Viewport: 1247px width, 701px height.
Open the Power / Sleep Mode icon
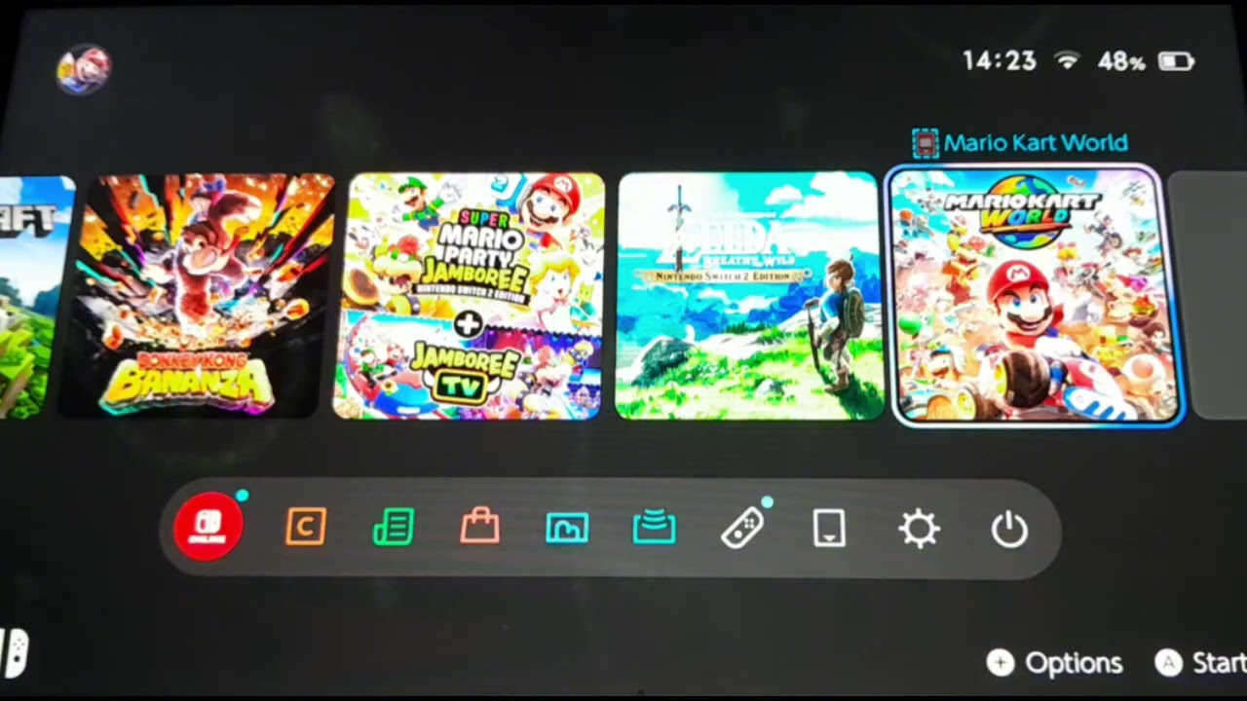click(x=1009, y=531)
